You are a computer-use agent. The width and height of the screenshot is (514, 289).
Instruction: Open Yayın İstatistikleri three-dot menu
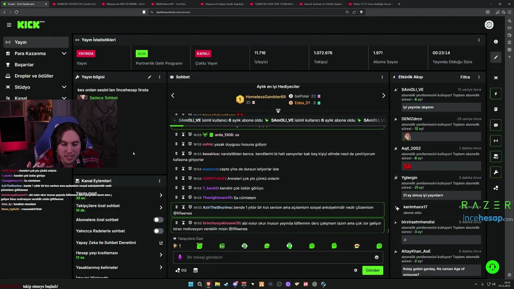479,40
